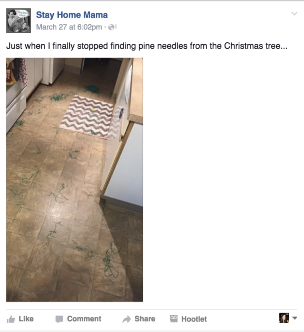Viewport: 304px width, 332px height.
Task: Click the globe public audience icon
Action: [x=111, y=27]
